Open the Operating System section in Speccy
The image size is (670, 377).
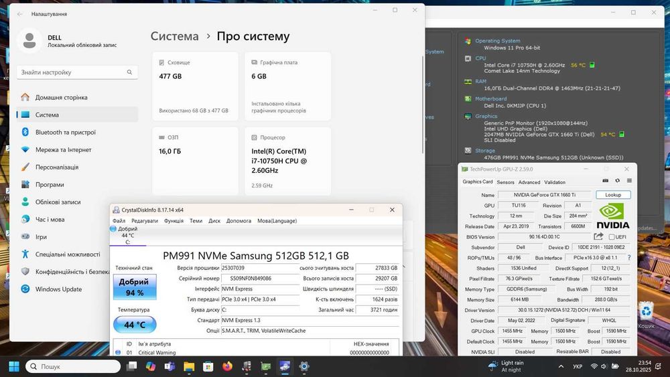click(x=497, y=41)
